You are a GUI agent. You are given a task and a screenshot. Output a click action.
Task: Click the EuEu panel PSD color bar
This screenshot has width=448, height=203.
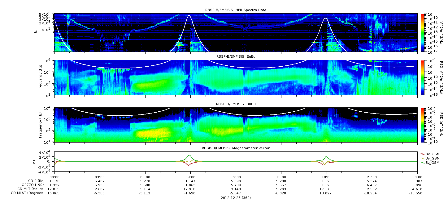click(x=423, y=77)
